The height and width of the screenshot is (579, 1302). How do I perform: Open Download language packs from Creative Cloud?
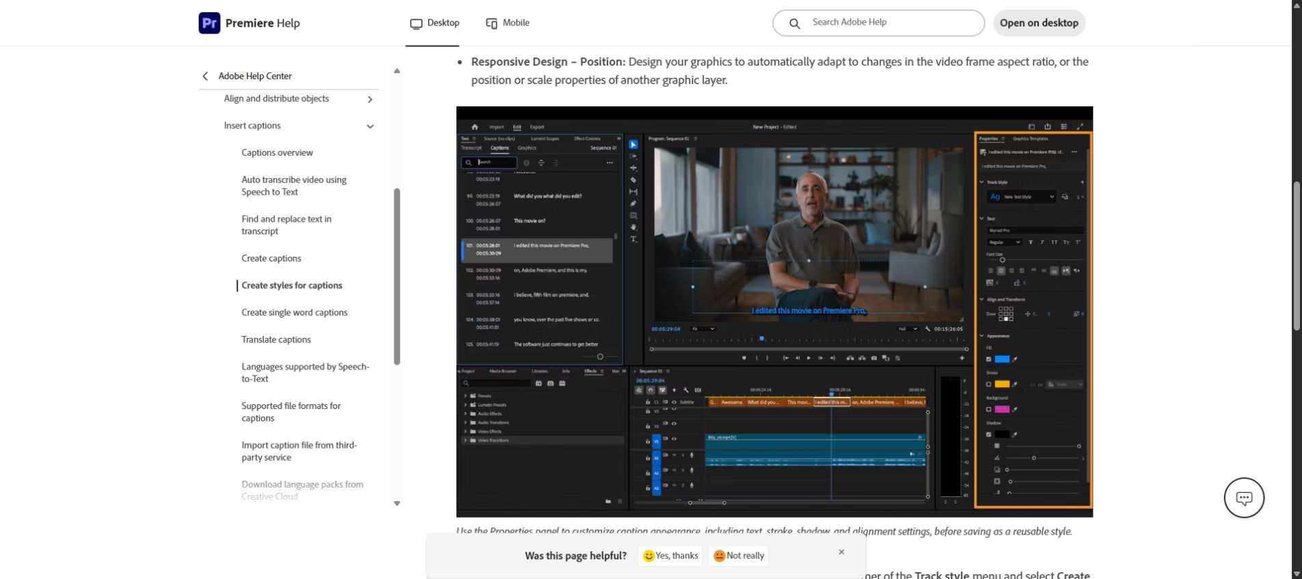[303, 490]
